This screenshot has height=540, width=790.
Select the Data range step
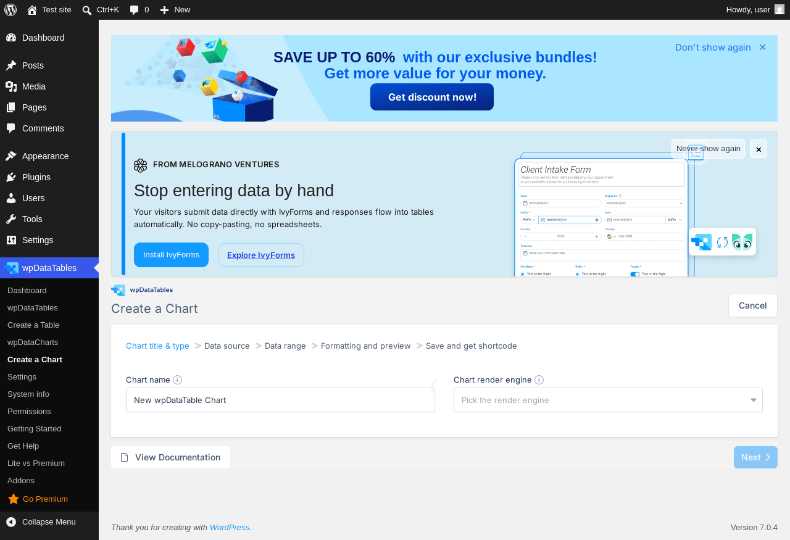pyautogui.click(x=285, y=346)
